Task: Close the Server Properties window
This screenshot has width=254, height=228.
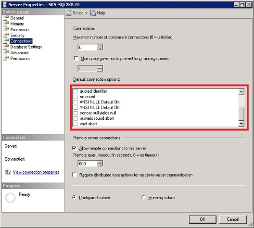Action: (249, 4)
